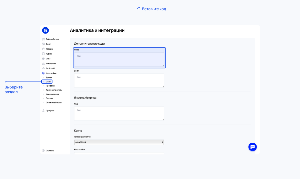This screenshot has width=300, height=179.
Task: Click the Профиль user icon
Action: (43, 110)
